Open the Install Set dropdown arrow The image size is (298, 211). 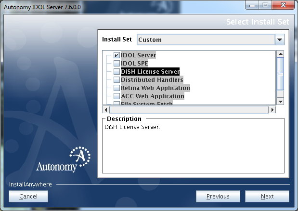click(x=280, y=40)
